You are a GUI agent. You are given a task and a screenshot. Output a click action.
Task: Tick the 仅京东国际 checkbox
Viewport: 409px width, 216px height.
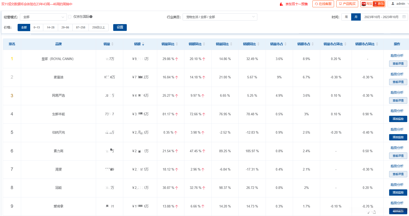(70, 17)
